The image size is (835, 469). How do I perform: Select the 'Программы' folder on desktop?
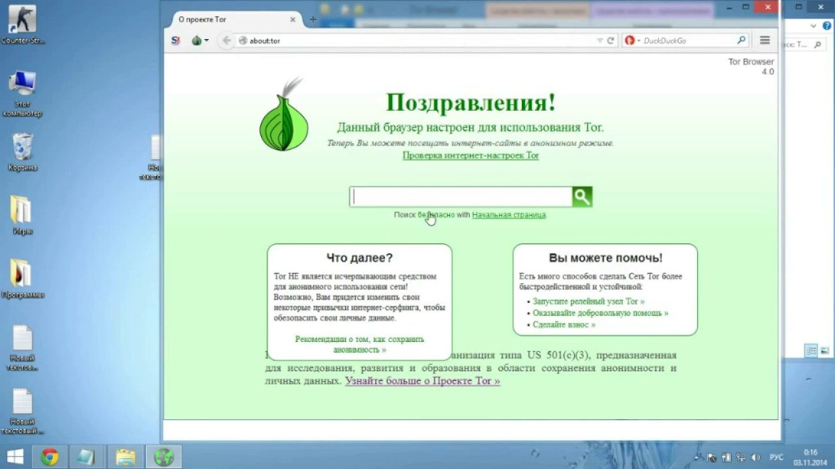tap(22, 279)
